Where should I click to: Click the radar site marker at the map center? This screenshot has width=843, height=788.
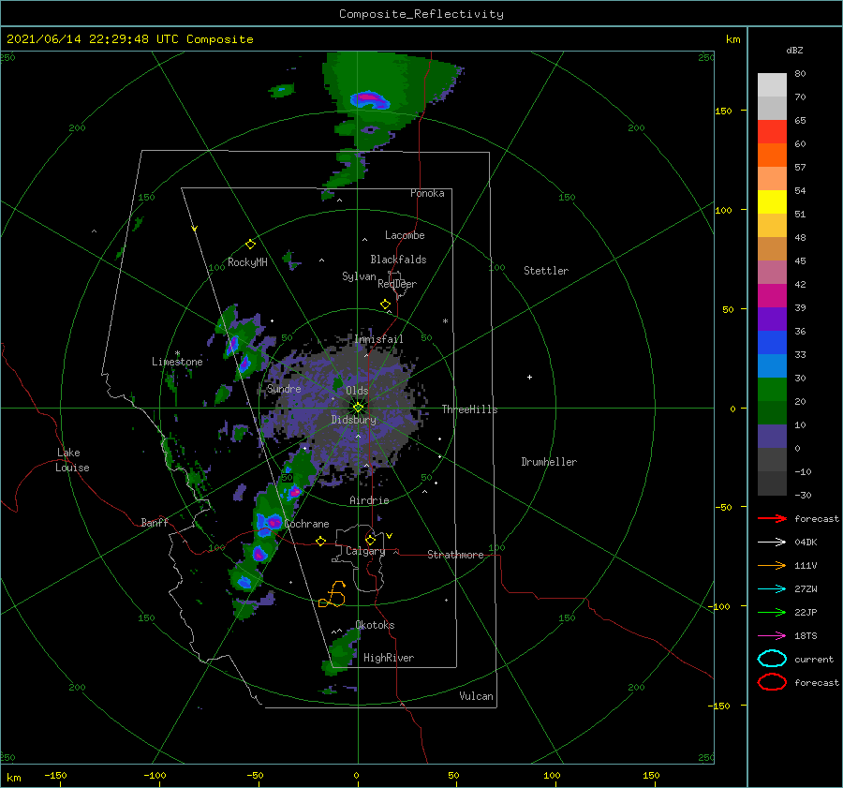358,408
